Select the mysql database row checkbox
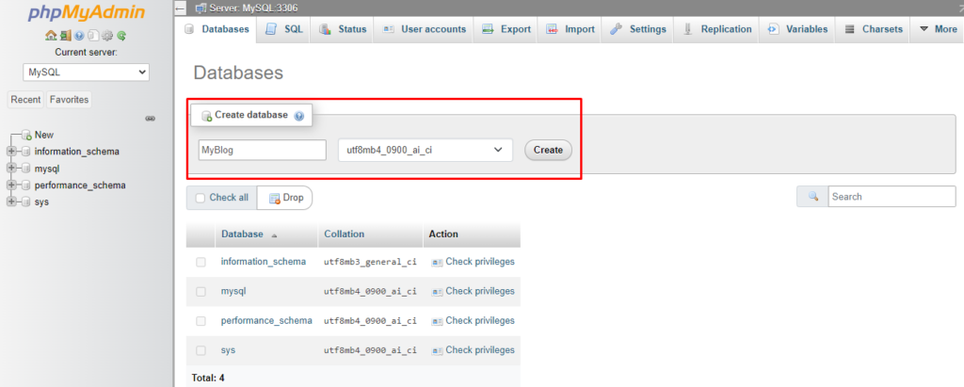Viewport: 964px width, 387px height. point(201,292)
